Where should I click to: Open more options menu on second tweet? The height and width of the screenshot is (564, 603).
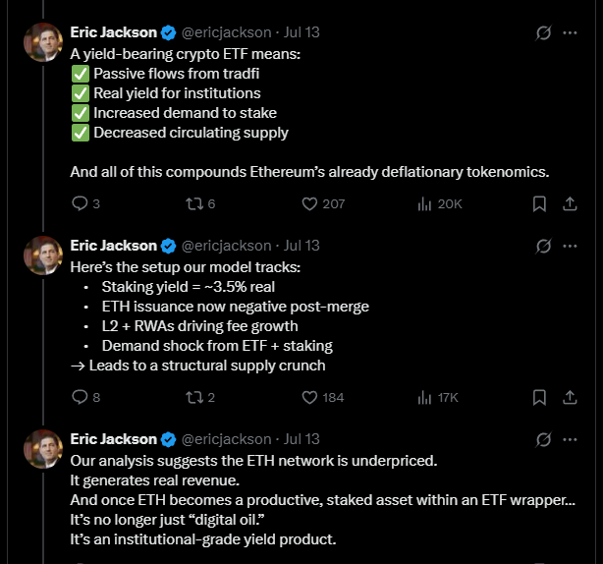coord(570,246)
